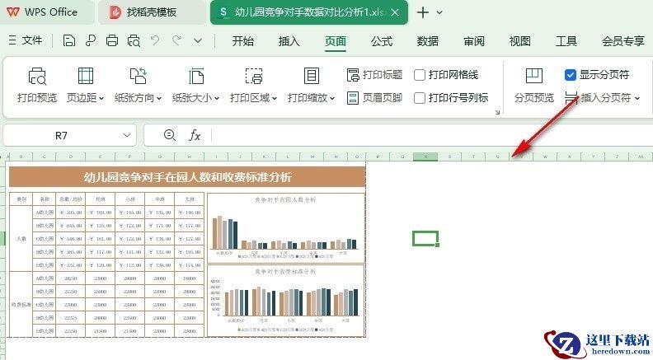Select the 竞争对手收费标准分析 bar chart

pyautogui.click(x=285, y=301)
